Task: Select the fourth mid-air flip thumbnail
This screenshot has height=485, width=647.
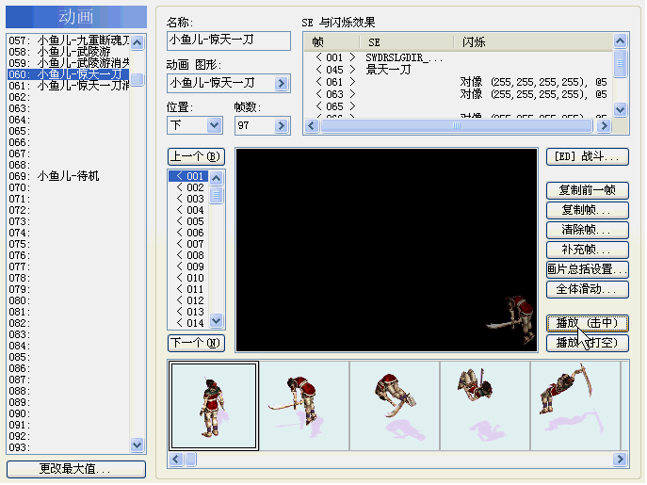Action: (485, 406)
